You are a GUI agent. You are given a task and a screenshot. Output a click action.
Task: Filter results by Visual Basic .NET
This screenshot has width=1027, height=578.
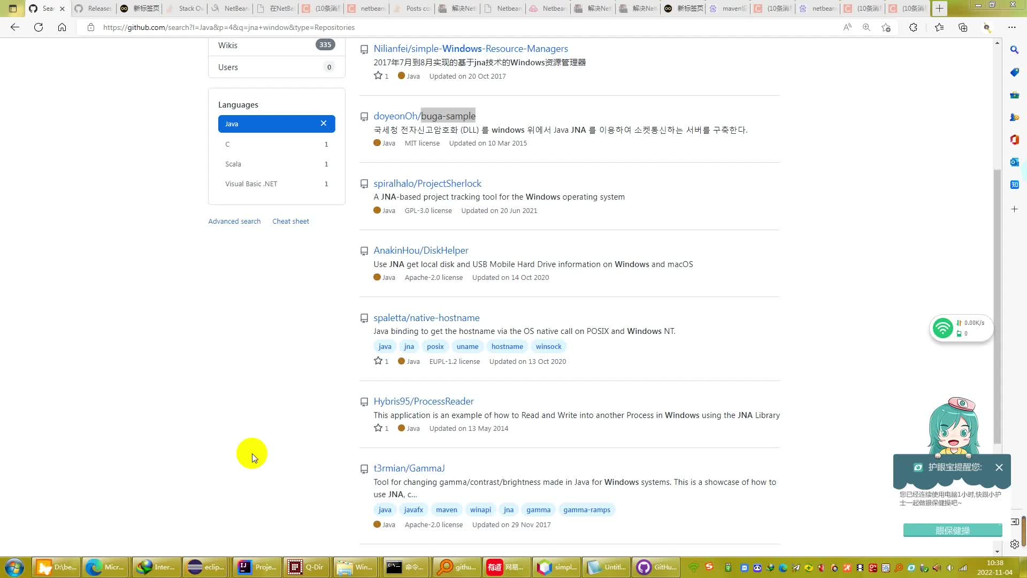[x=277, y=184]
